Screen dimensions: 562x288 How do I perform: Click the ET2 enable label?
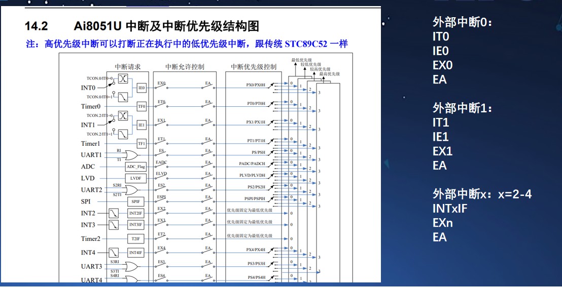(x=161, y=234)
